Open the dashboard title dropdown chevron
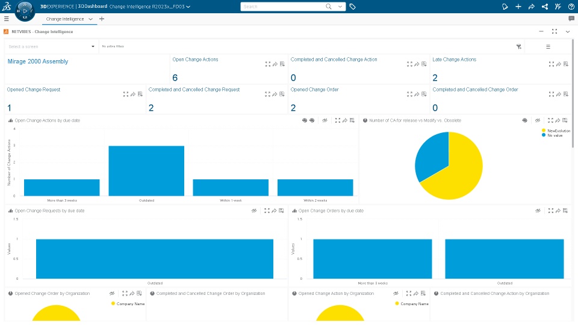The width and height of the screenshot is (578, 325). coord(188,7)
